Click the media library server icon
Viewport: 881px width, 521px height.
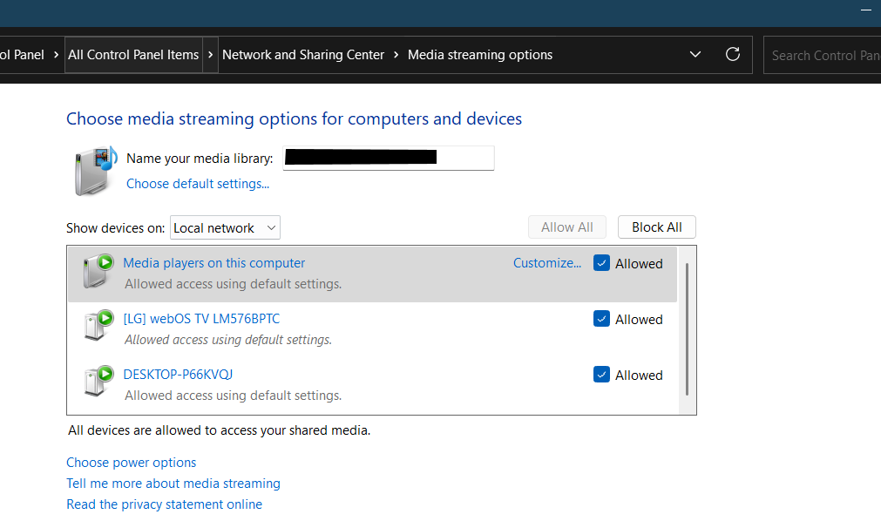pyautogui.click(x=96, y=171)
